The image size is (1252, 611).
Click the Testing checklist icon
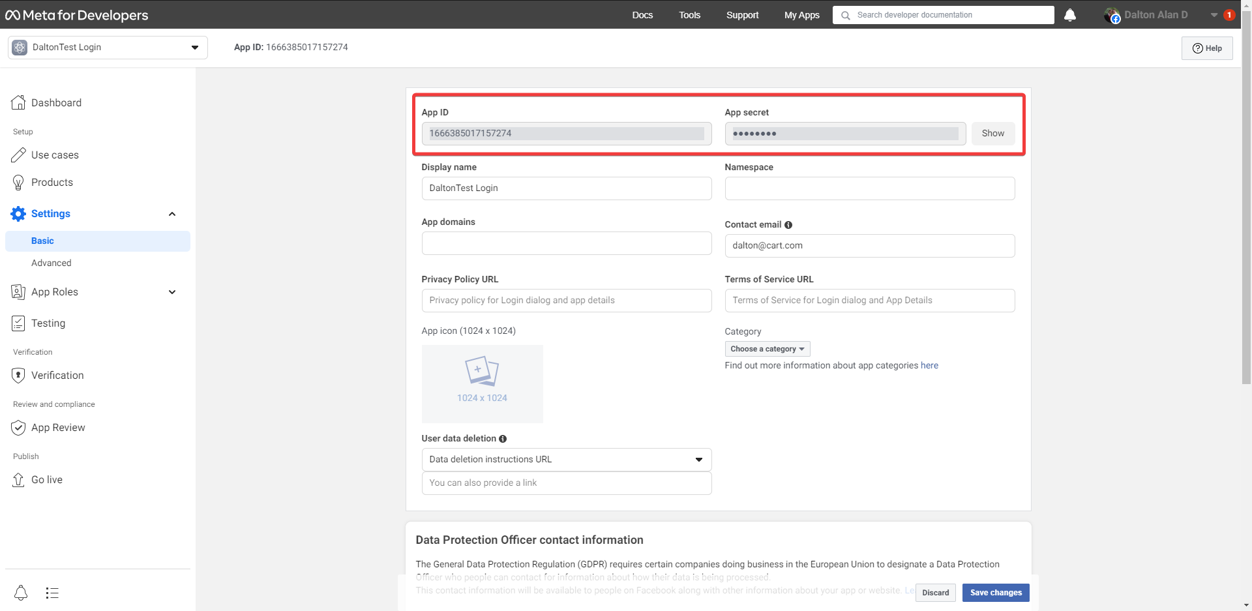18,323
